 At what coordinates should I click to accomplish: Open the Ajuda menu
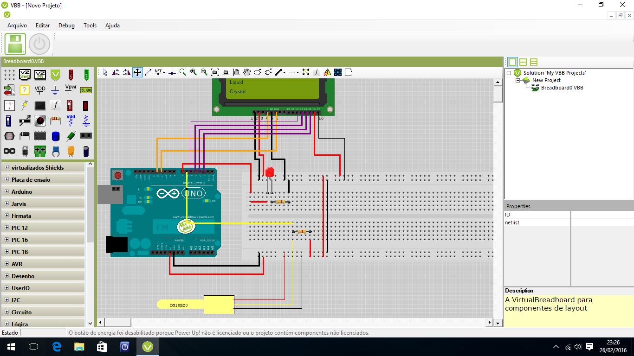(x=112, y=25)
